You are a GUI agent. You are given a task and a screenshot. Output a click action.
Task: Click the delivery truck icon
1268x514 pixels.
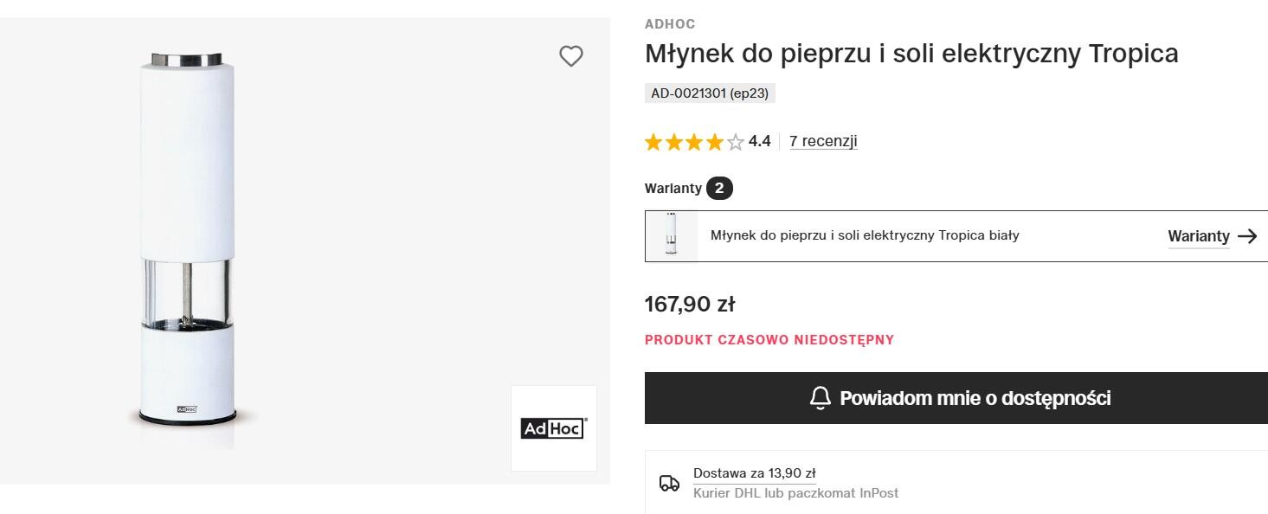point(669,483)
